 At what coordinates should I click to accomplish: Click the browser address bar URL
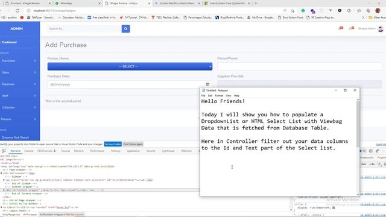coord(54,11)
